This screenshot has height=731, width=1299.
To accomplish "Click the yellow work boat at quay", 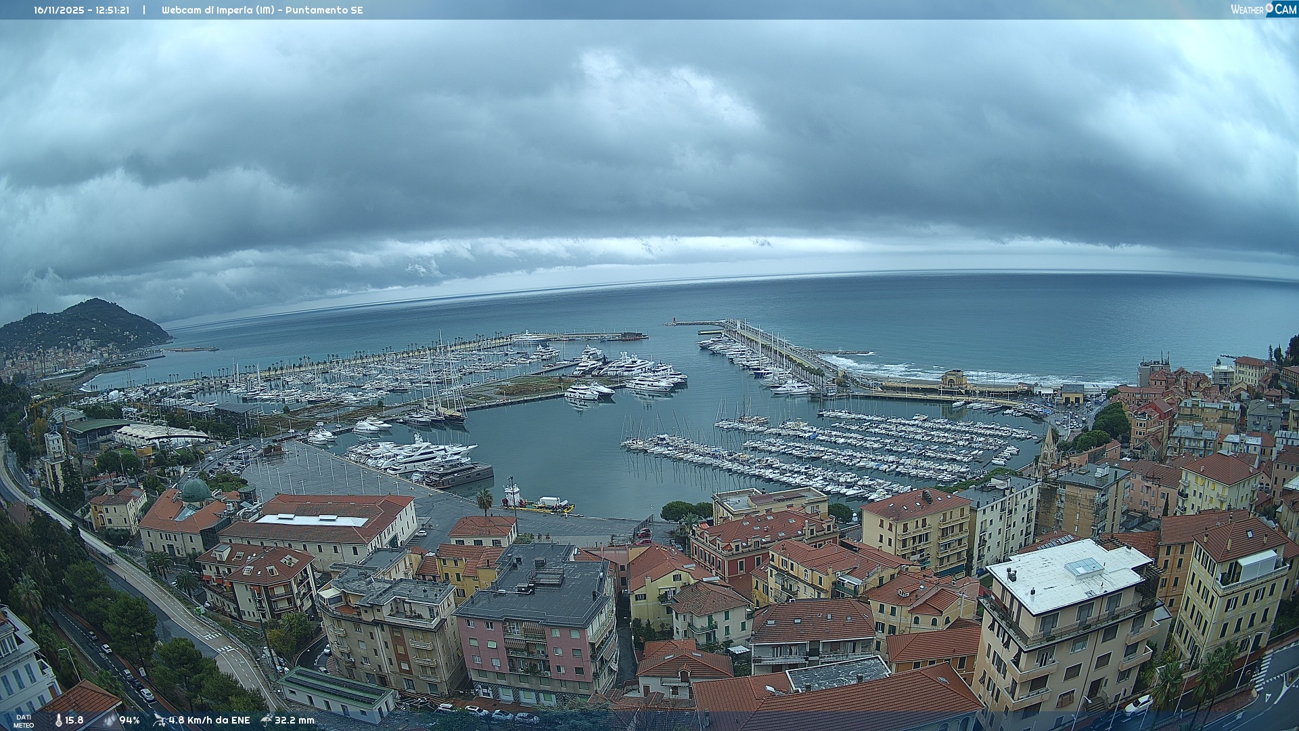I will [x=539, y=504].
